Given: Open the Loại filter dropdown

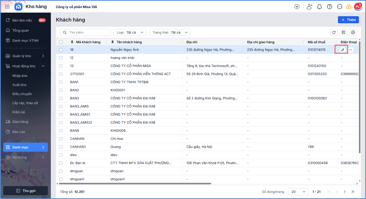Looking at the screenshot, I should 130,32.
